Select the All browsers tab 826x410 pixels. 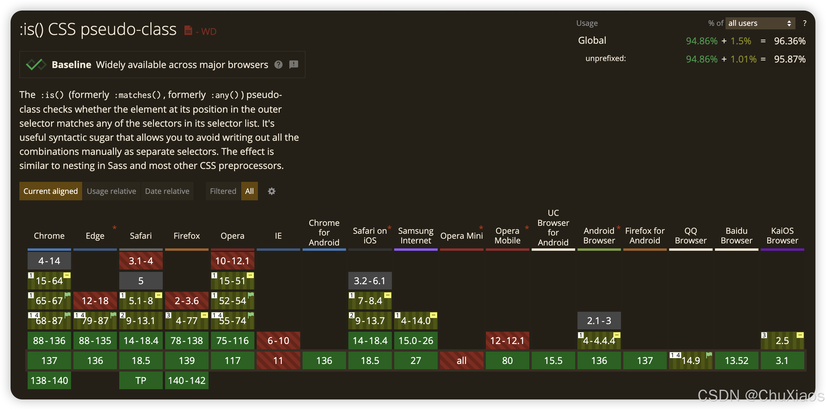(x=249, y=192)
